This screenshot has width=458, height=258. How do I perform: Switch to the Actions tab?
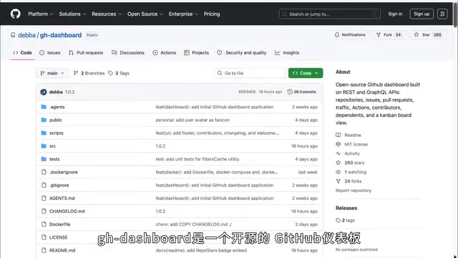pos(164,52)
